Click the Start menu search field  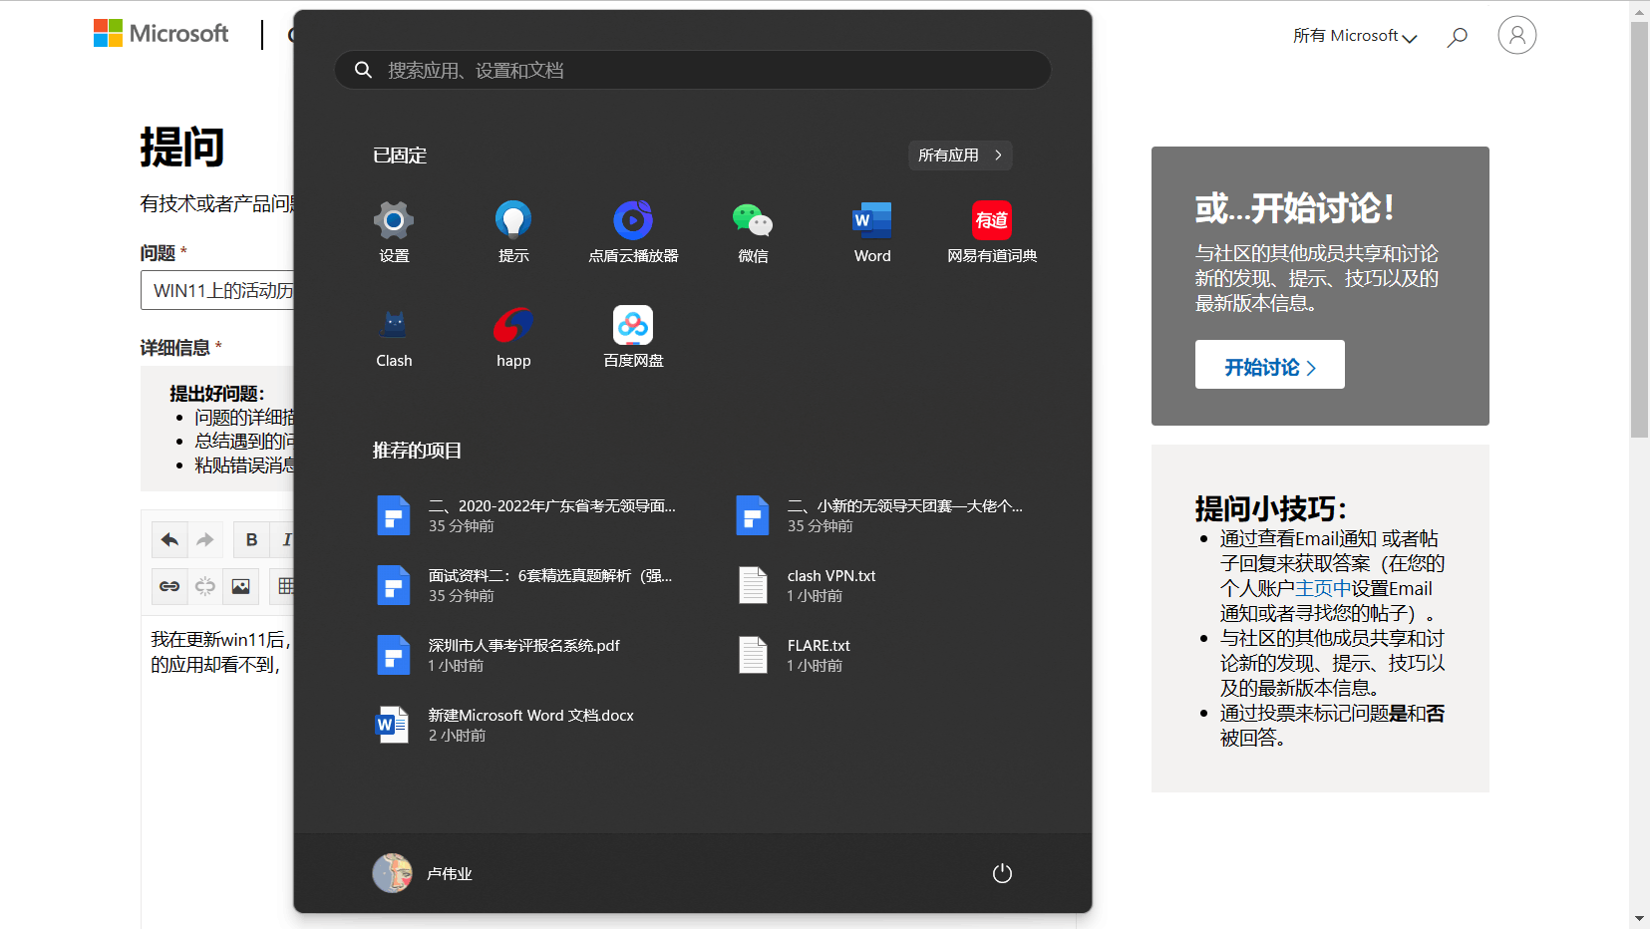[x=692, y=70]
